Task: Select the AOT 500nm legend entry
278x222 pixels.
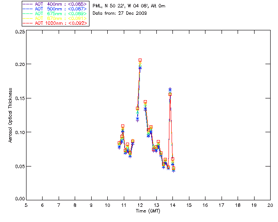Action: coord(55,9)
